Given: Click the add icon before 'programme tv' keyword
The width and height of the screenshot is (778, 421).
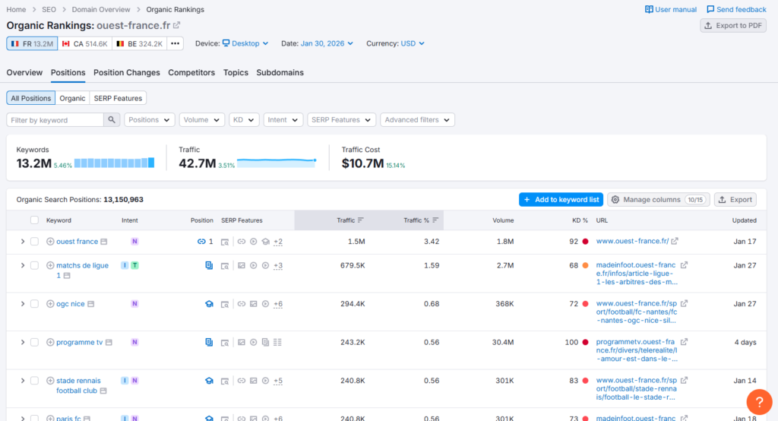Looking at the screenshot, I should (50, 342).
